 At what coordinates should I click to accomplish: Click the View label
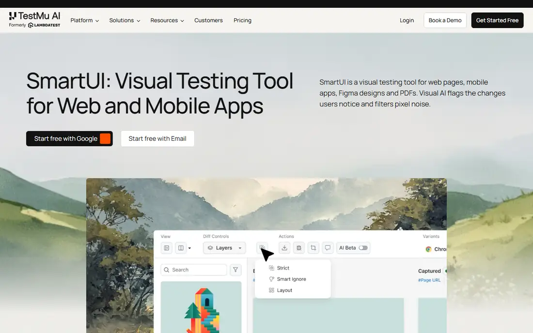click(166, 236)
